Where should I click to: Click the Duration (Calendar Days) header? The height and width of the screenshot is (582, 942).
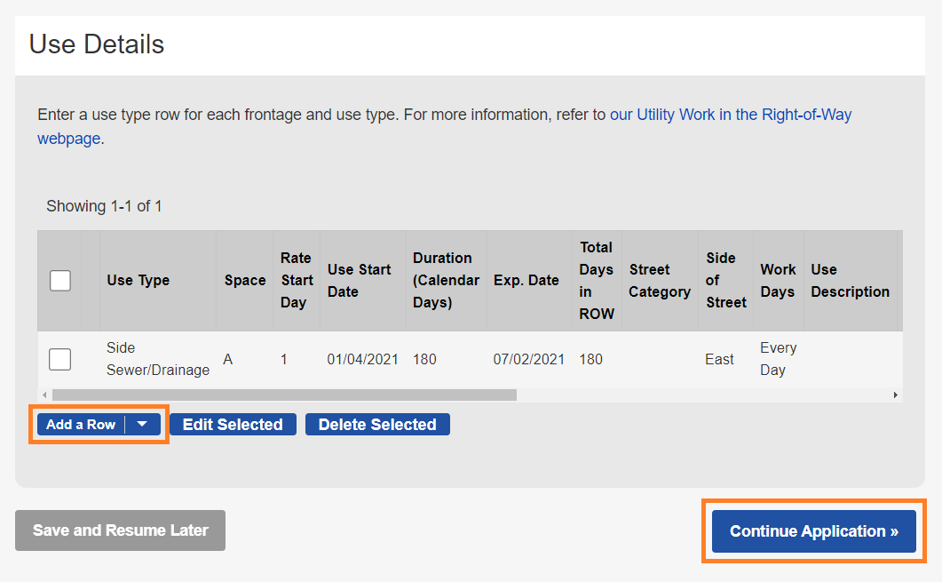pyautogui.click(x=446, y=281)
